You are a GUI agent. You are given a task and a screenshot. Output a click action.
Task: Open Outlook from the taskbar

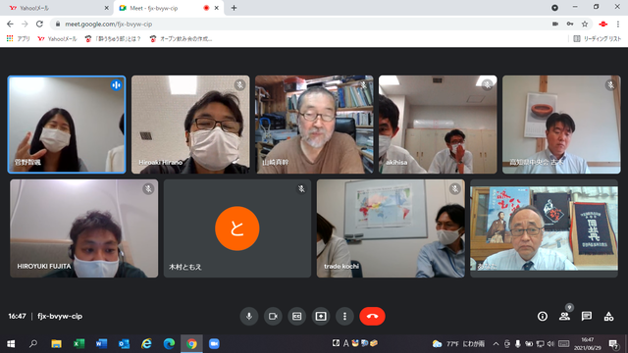tap(124, 344)
